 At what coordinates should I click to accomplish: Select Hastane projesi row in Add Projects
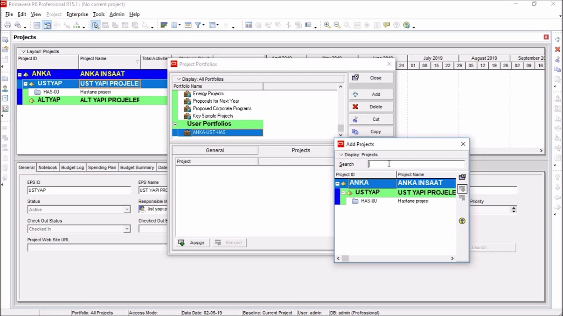(395, 201)
